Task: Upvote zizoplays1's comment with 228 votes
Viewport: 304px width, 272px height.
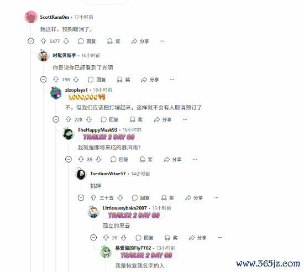Action: click(69, 119)
